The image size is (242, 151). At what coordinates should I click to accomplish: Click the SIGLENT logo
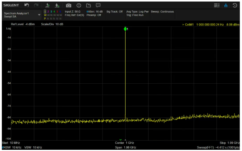(x=11, y=5)
